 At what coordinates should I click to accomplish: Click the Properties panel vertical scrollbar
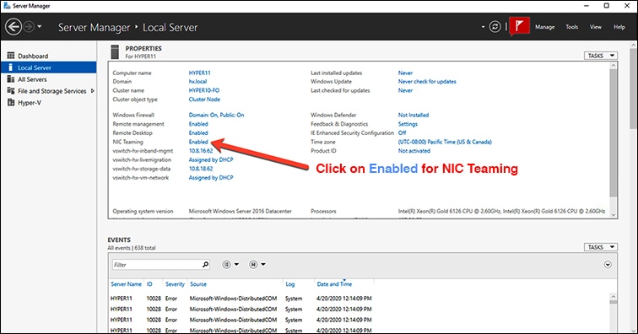click(614, 134)
